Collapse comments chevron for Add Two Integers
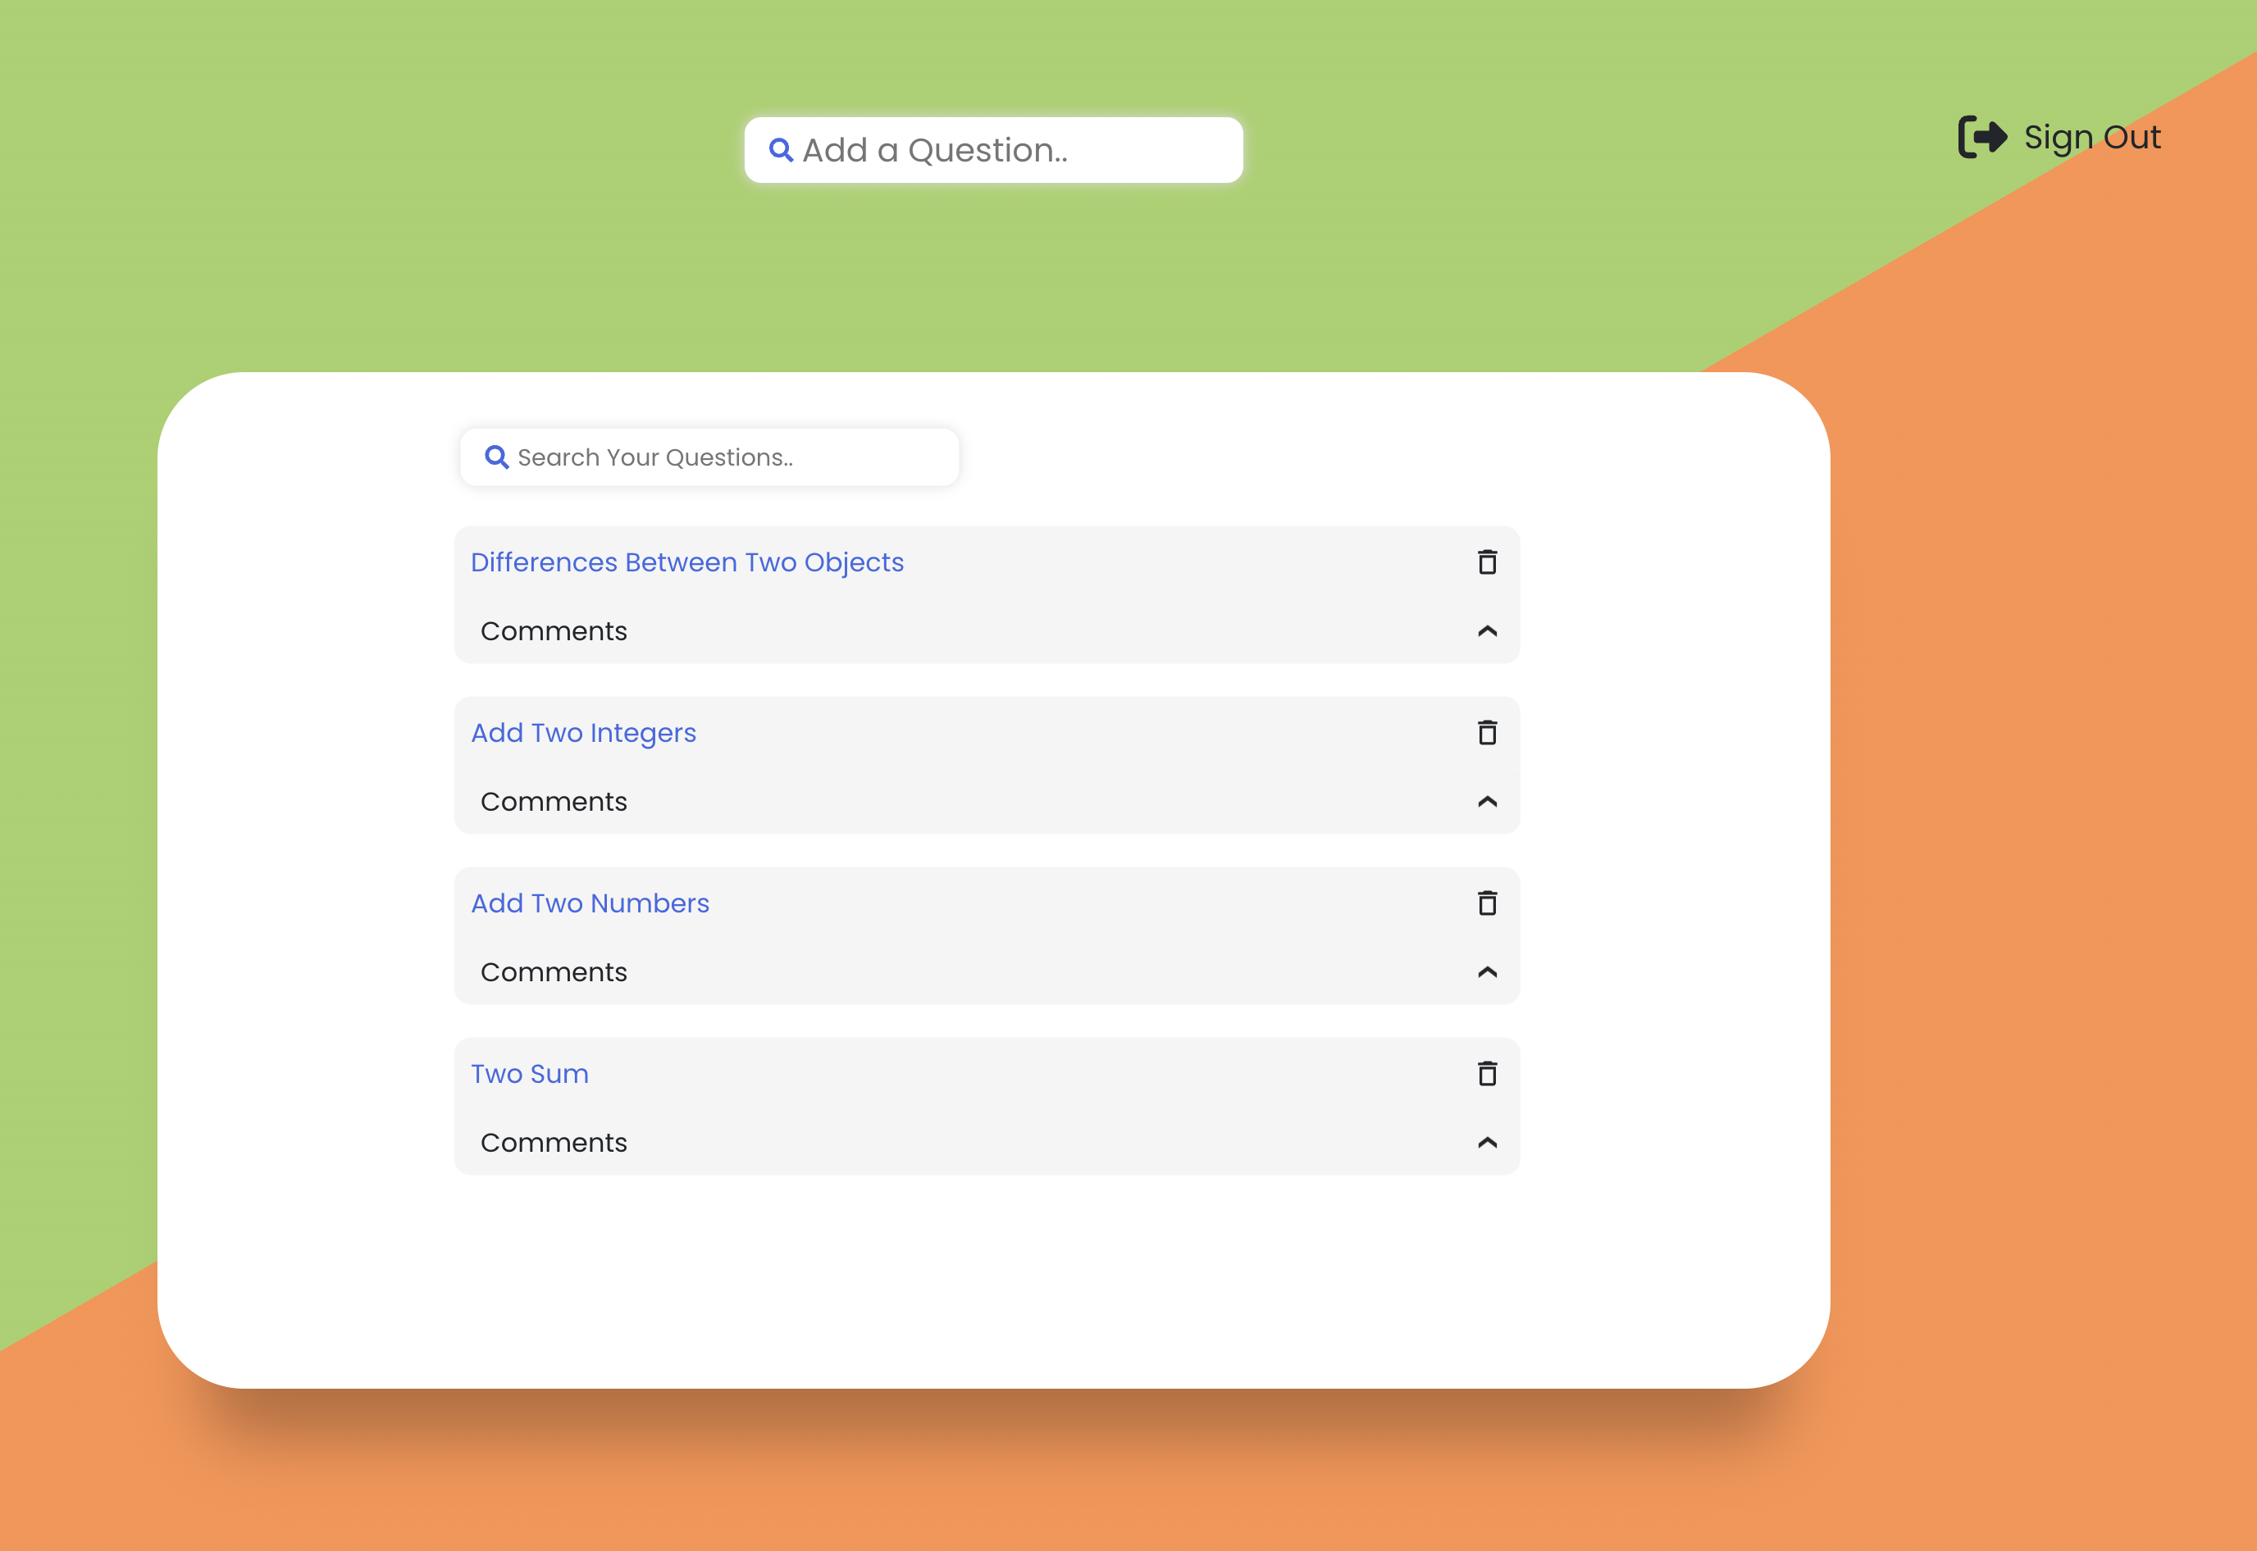 point(1486,801)
